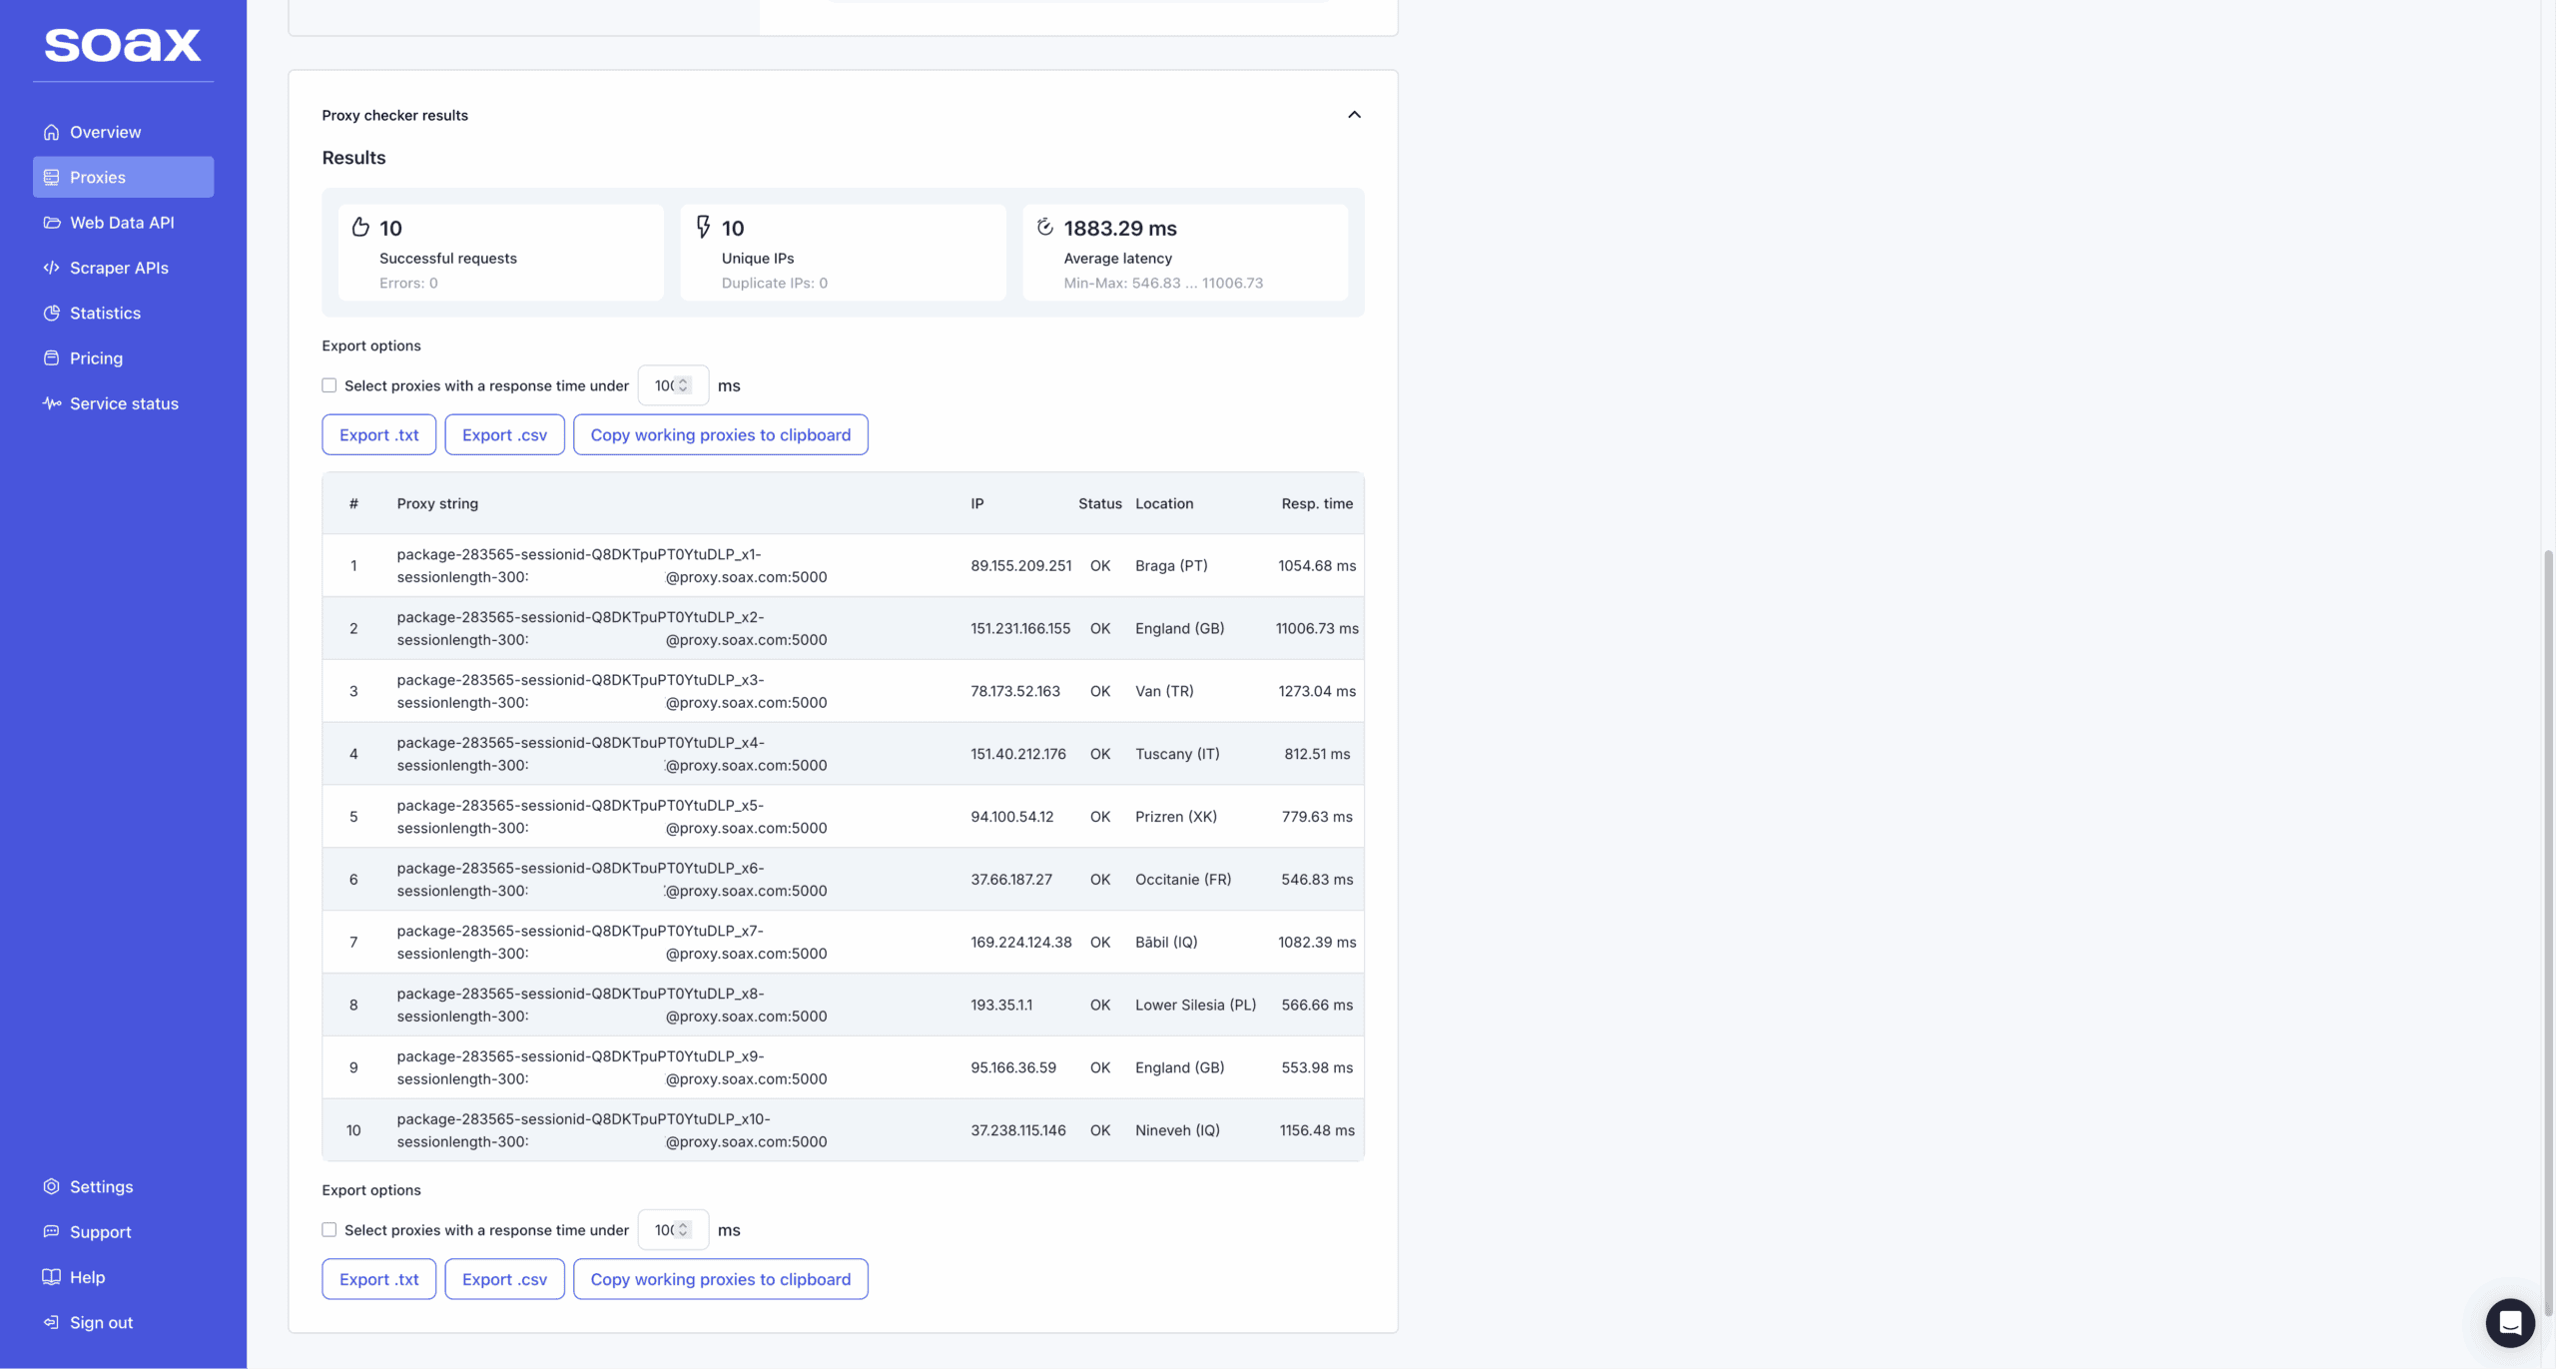Collapse the Proxy checker results section
Image resolution: width=2556 pixels, height=1369 pixels.
1354,115
